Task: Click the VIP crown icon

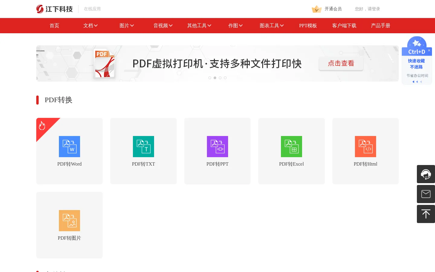Action: click(317, 9)
